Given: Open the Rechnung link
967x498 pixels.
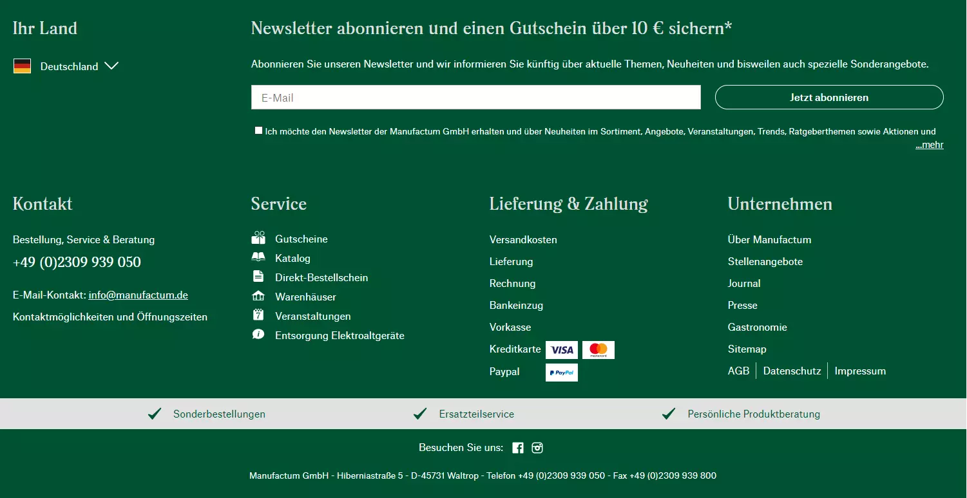Looking at the screenshot, I should [513, 283].
